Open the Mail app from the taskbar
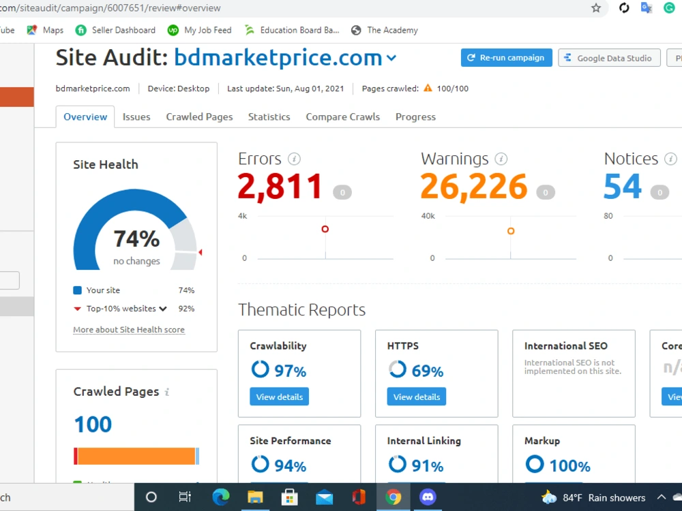 click(x=324, y=497)
